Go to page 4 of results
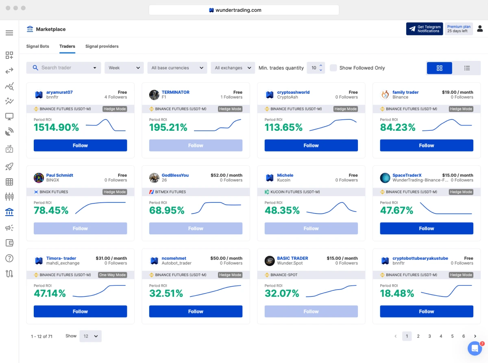The width and height of the screenshot is (488, 363). pyautogui.click(x=441, y=336)
